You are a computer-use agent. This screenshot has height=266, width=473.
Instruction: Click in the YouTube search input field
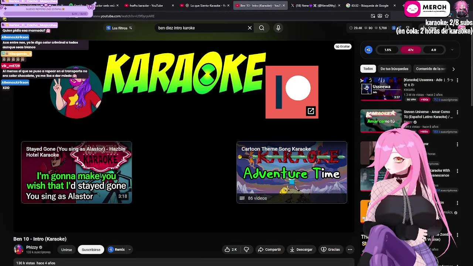(x=201, y=28)
